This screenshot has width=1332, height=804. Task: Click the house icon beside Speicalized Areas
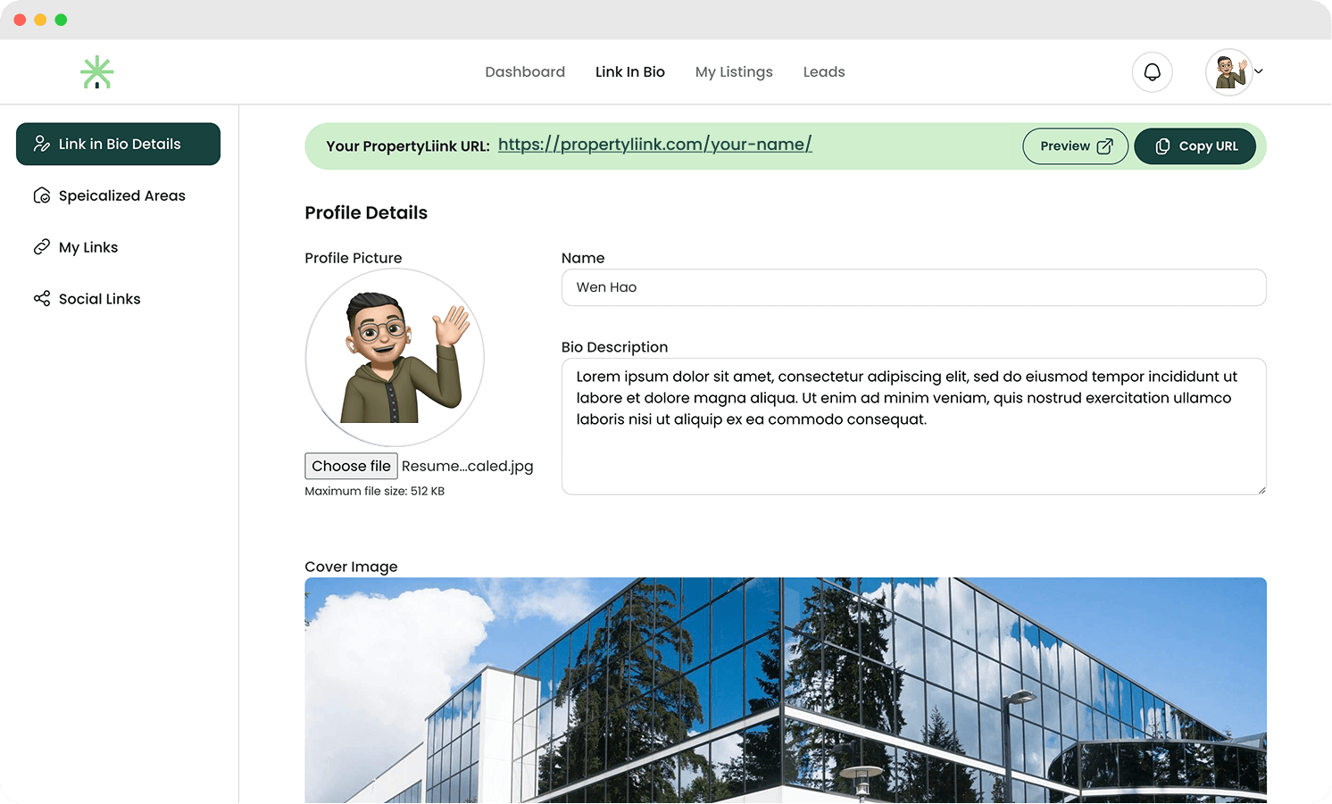[x=42, y=195]
